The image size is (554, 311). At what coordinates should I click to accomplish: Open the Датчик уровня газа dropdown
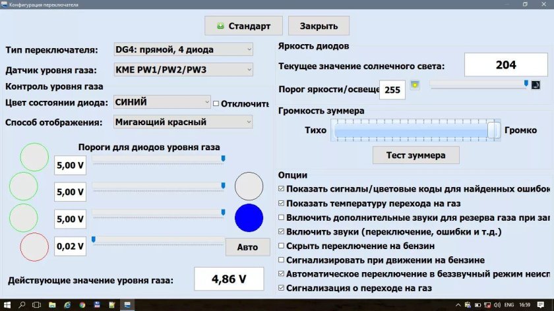coord(183,70)
